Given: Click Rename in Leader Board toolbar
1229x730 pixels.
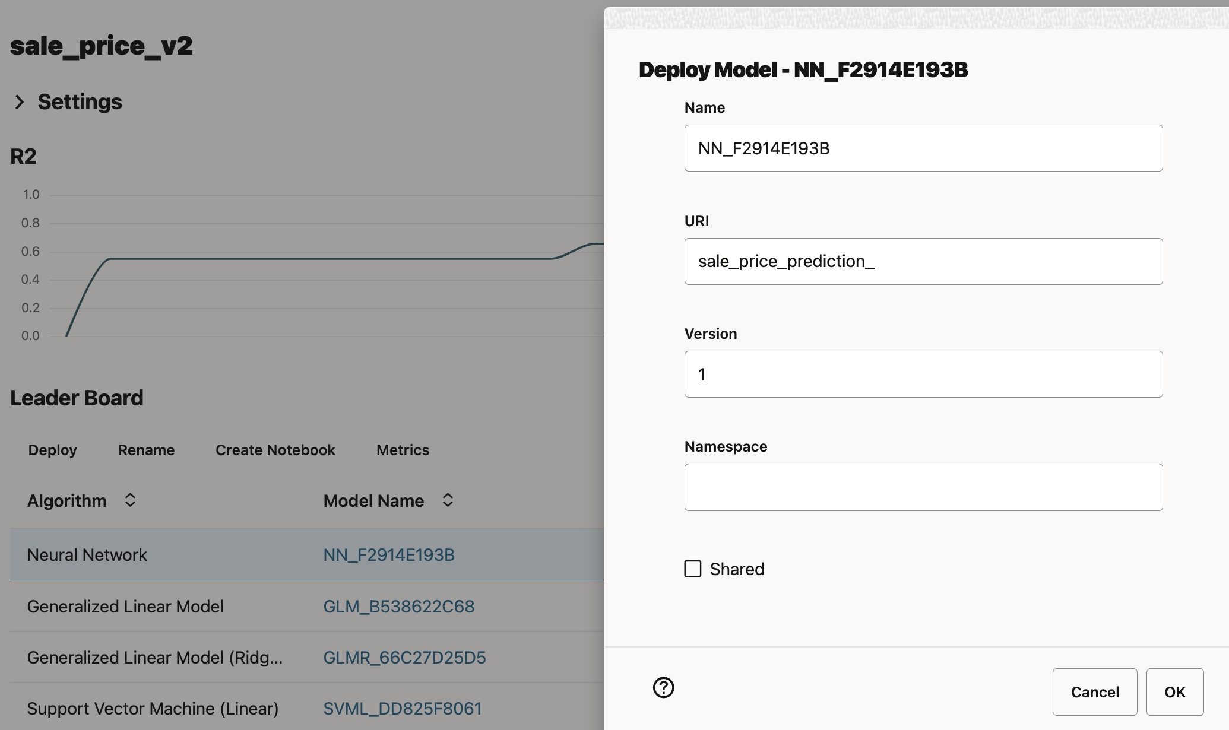Looking at the screenshot, I should 146,450.
